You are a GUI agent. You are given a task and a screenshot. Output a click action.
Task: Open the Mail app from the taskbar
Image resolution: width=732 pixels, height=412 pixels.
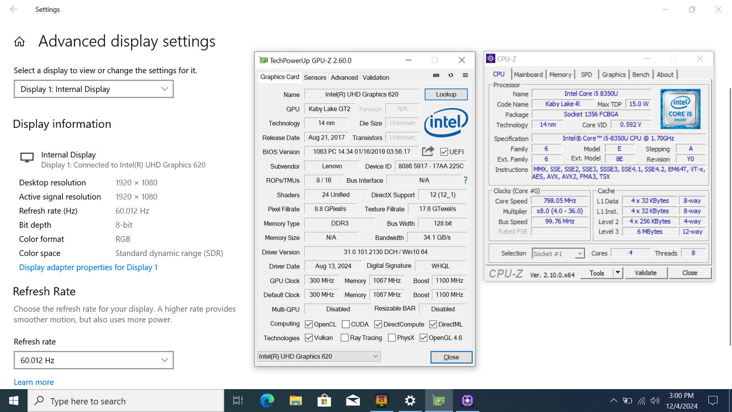click(353, 401)
